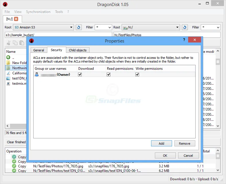Viewport: 226px width, 184px height.
Task: Click the Operation column header
Action: [16, 151]
